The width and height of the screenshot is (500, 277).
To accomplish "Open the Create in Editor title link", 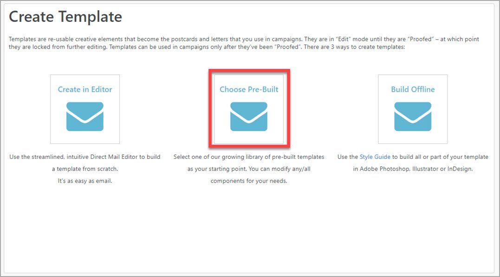I will [85, 89].
